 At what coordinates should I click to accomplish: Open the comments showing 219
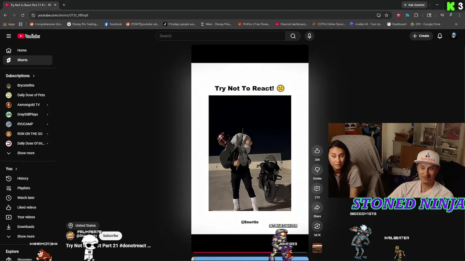coord(317,188)
